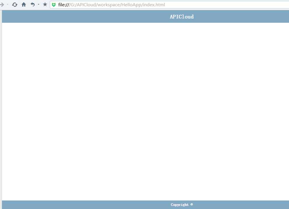Click the undo/restore closed page arrow

click(x=33, y=5)
